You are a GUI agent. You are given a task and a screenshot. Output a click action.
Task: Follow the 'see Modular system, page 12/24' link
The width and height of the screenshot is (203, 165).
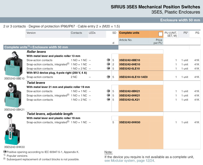coord(130,161)
